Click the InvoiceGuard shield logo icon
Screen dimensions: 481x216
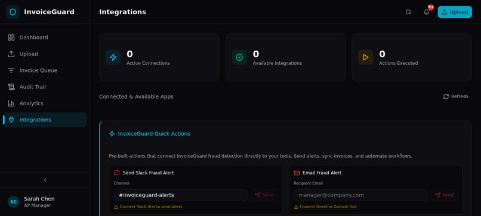[13, 12]
